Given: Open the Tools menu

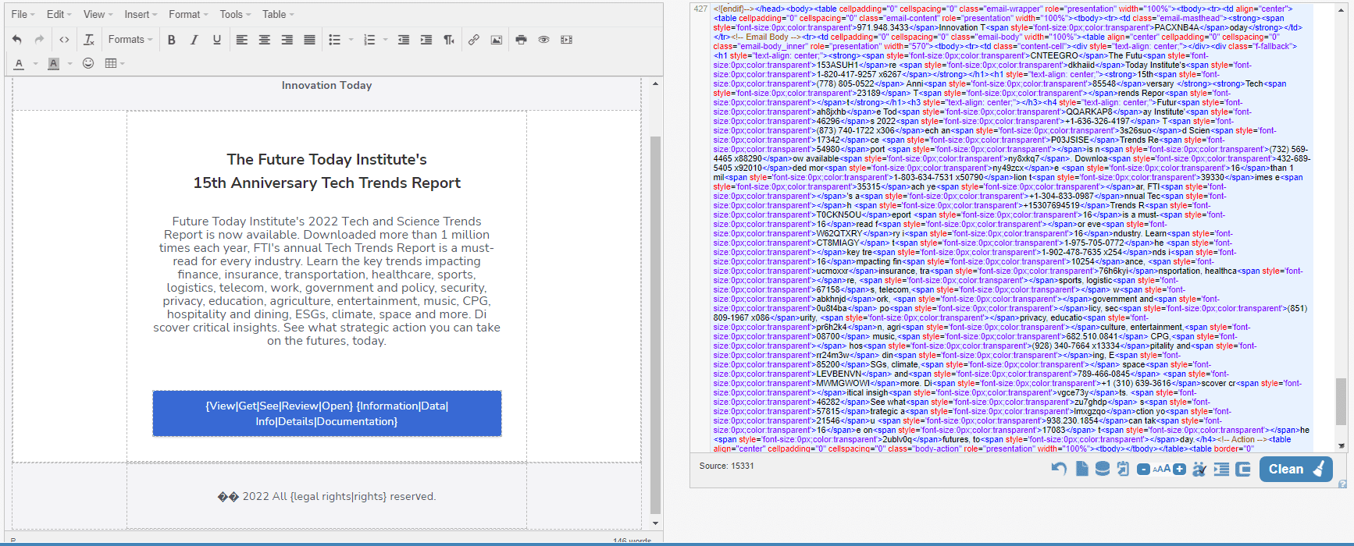Looking at the screenshot, I should (235, 14).
